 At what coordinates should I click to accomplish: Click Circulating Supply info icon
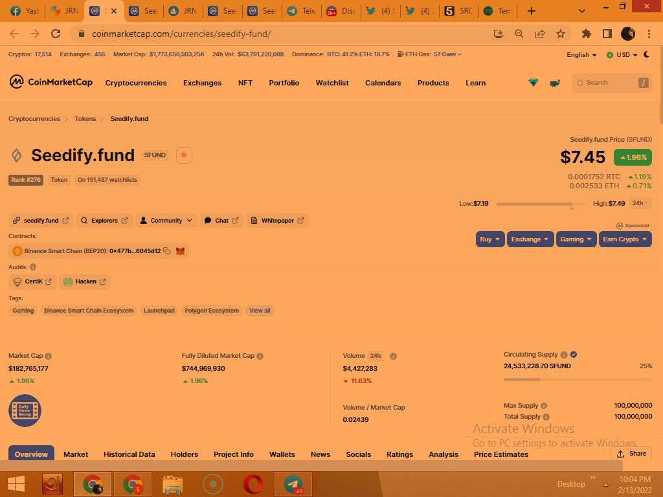tap(564, 355)
